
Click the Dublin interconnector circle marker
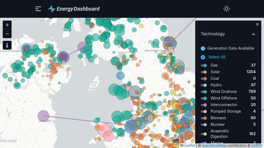pos(43,116)
